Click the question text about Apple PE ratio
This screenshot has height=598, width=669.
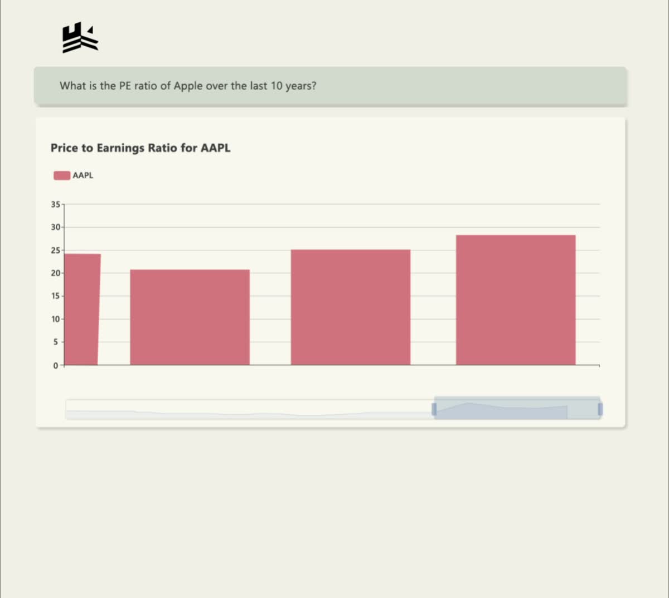pos(188,86)
